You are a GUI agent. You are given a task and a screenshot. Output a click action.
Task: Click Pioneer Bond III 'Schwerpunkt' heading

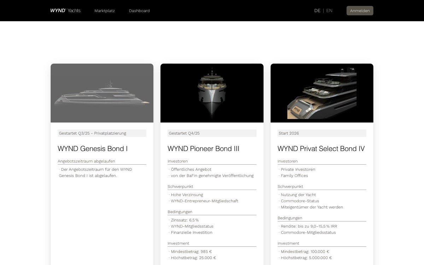[x=180, y=187]
